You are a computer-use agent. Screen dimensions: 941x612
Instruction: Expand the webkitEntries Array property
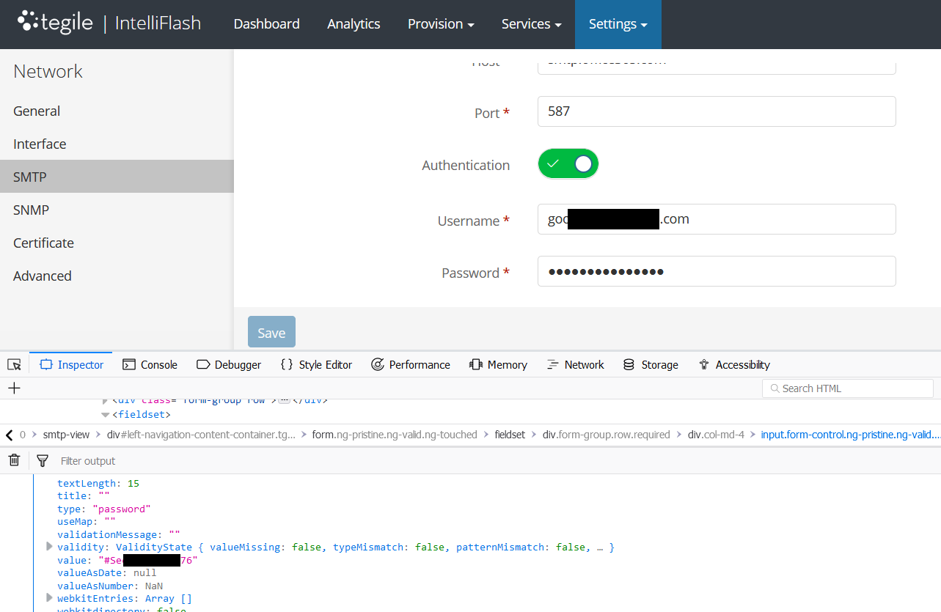click(49, 597)
